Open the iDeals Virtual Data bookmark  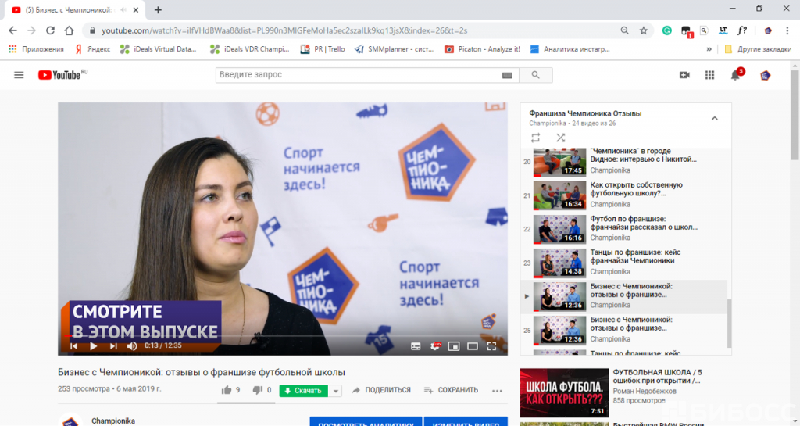(158, 49)
